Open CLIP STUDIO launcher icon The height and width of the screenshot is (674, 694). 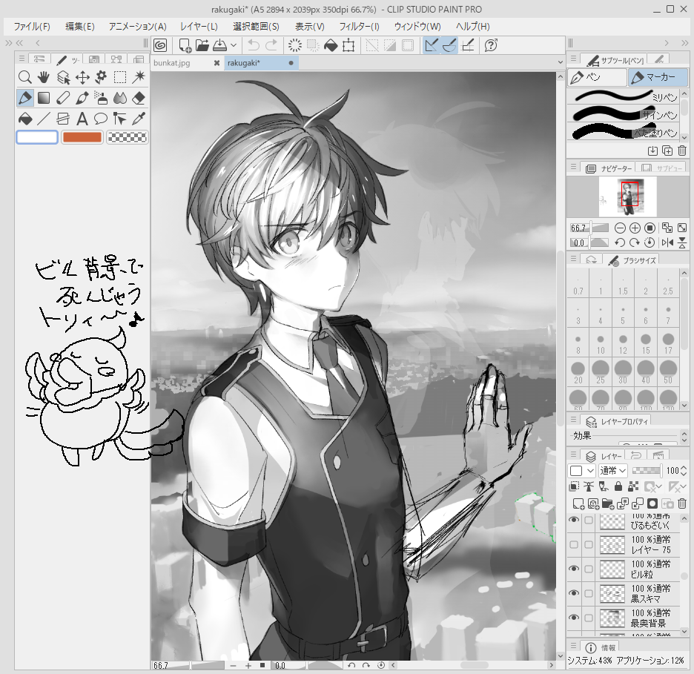(x=160, y=45)
